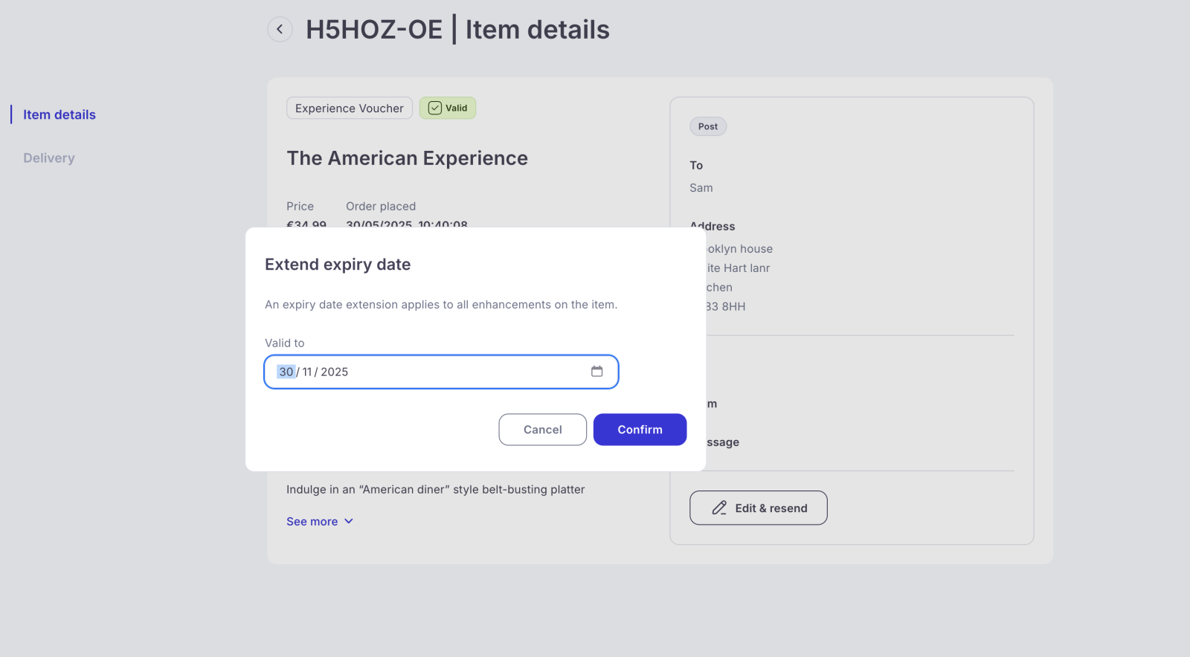Click the Extend expiry date heading

[338, 265]
